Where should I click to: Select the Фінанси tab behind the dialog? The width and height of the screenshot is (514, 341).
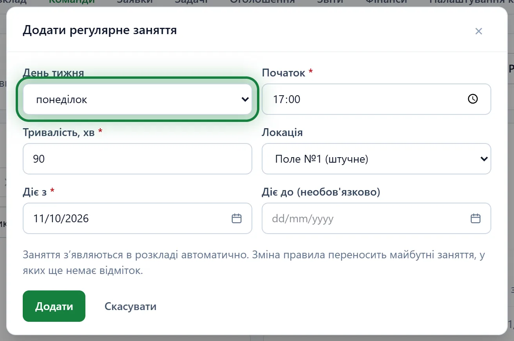[386, 2]
